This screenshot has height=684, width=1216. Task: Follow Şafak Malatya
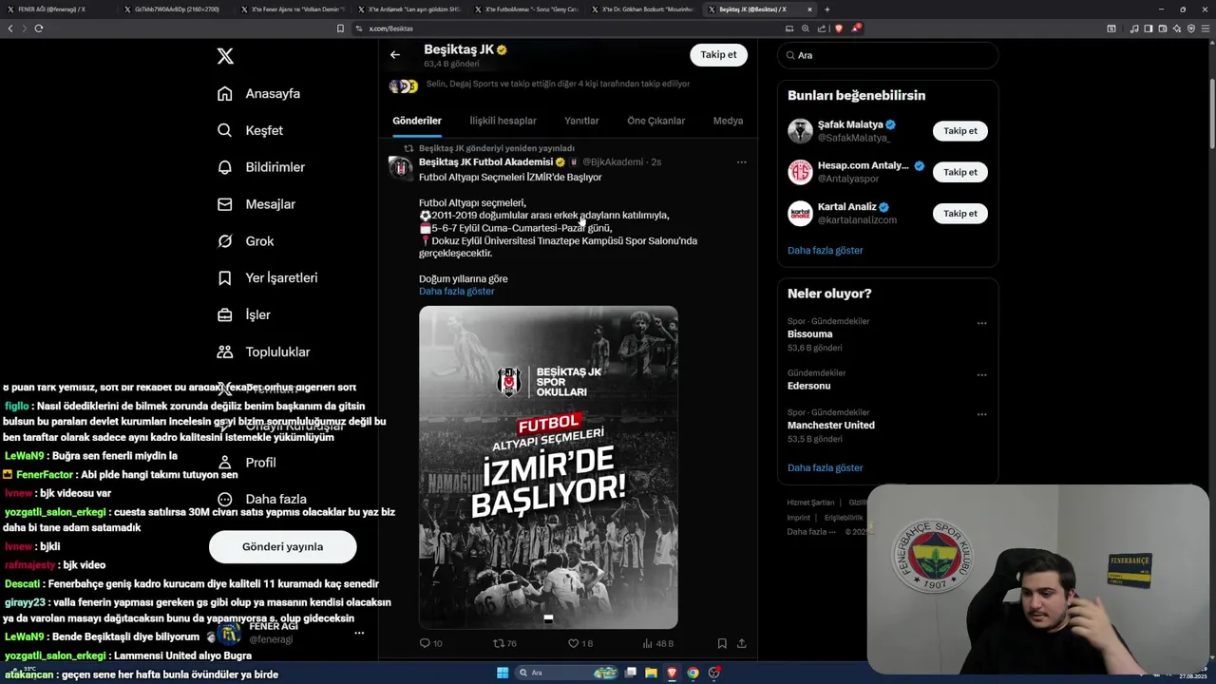click(959, 131)
